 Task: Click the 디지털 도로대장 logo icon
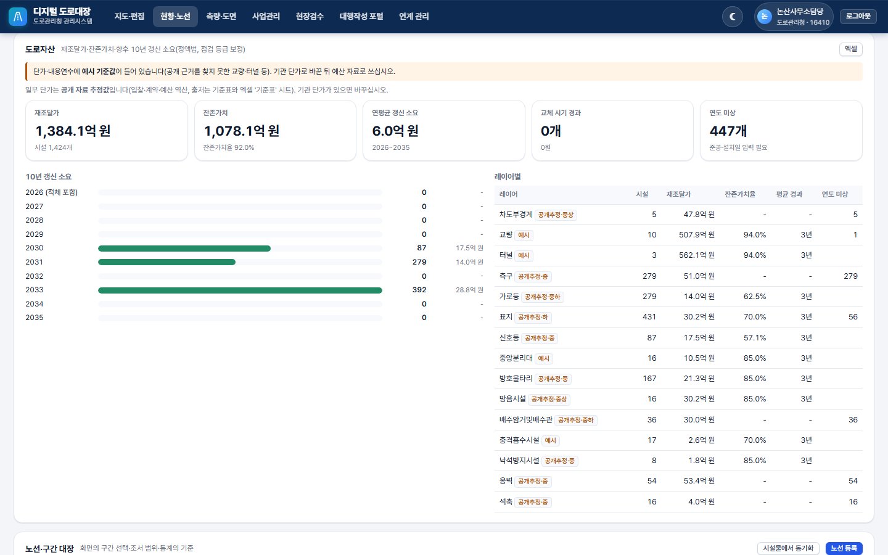tap(18, 17)
